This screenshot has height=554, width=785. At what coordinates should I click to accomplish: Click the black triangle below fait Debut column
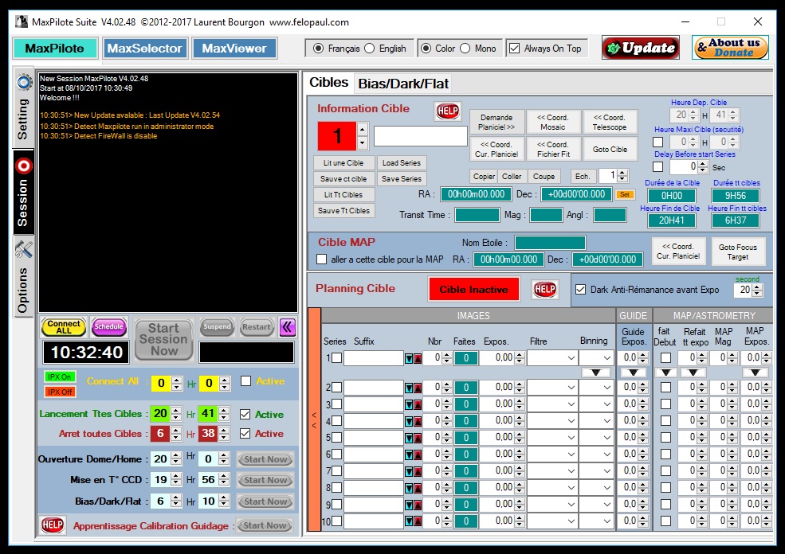click(665, 373)
